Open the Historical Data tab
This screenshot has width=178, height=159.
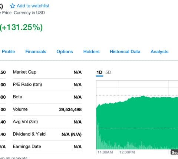coord(125,52)
